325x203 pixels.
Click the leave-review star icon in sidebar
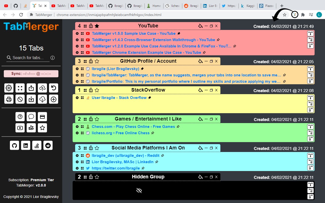pos(42,128)
